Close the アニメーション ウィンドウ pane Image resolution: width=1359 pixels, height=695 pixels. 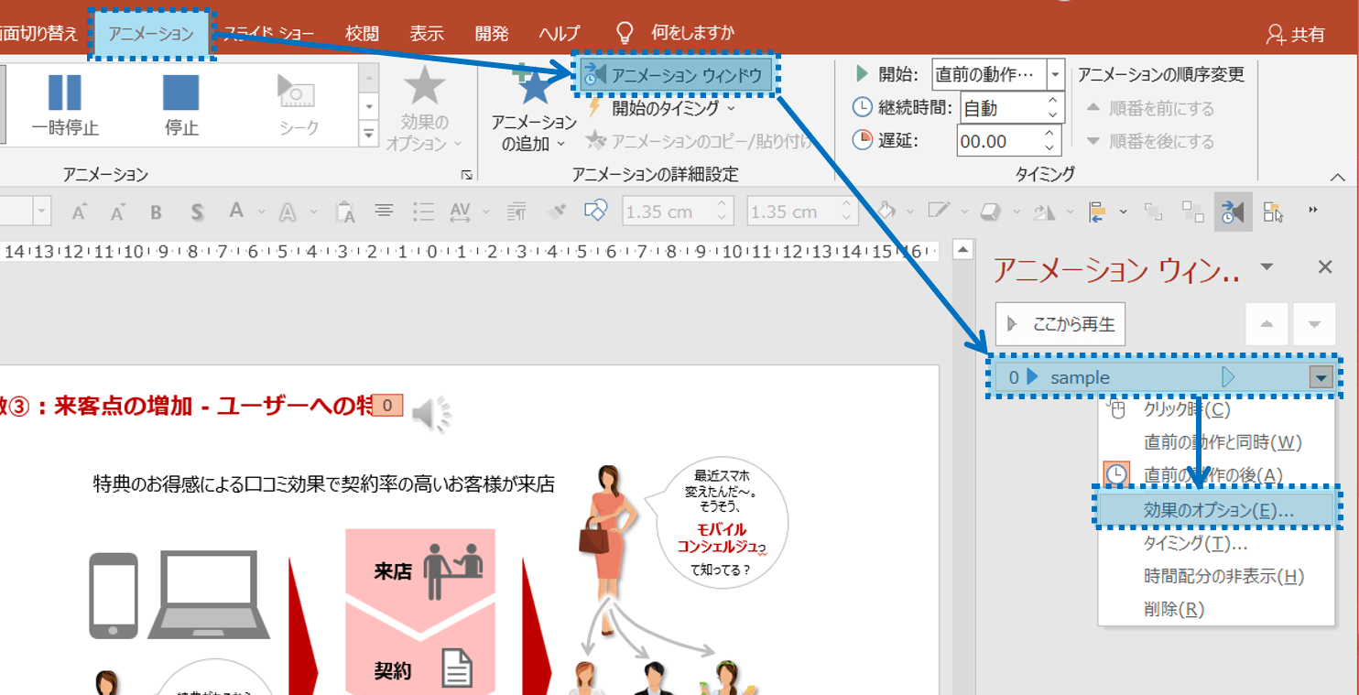tap(1324, 266)
